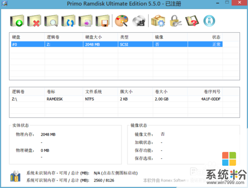Click the create new ramdisk icon

pyautogui.click(x=17, y=21)
